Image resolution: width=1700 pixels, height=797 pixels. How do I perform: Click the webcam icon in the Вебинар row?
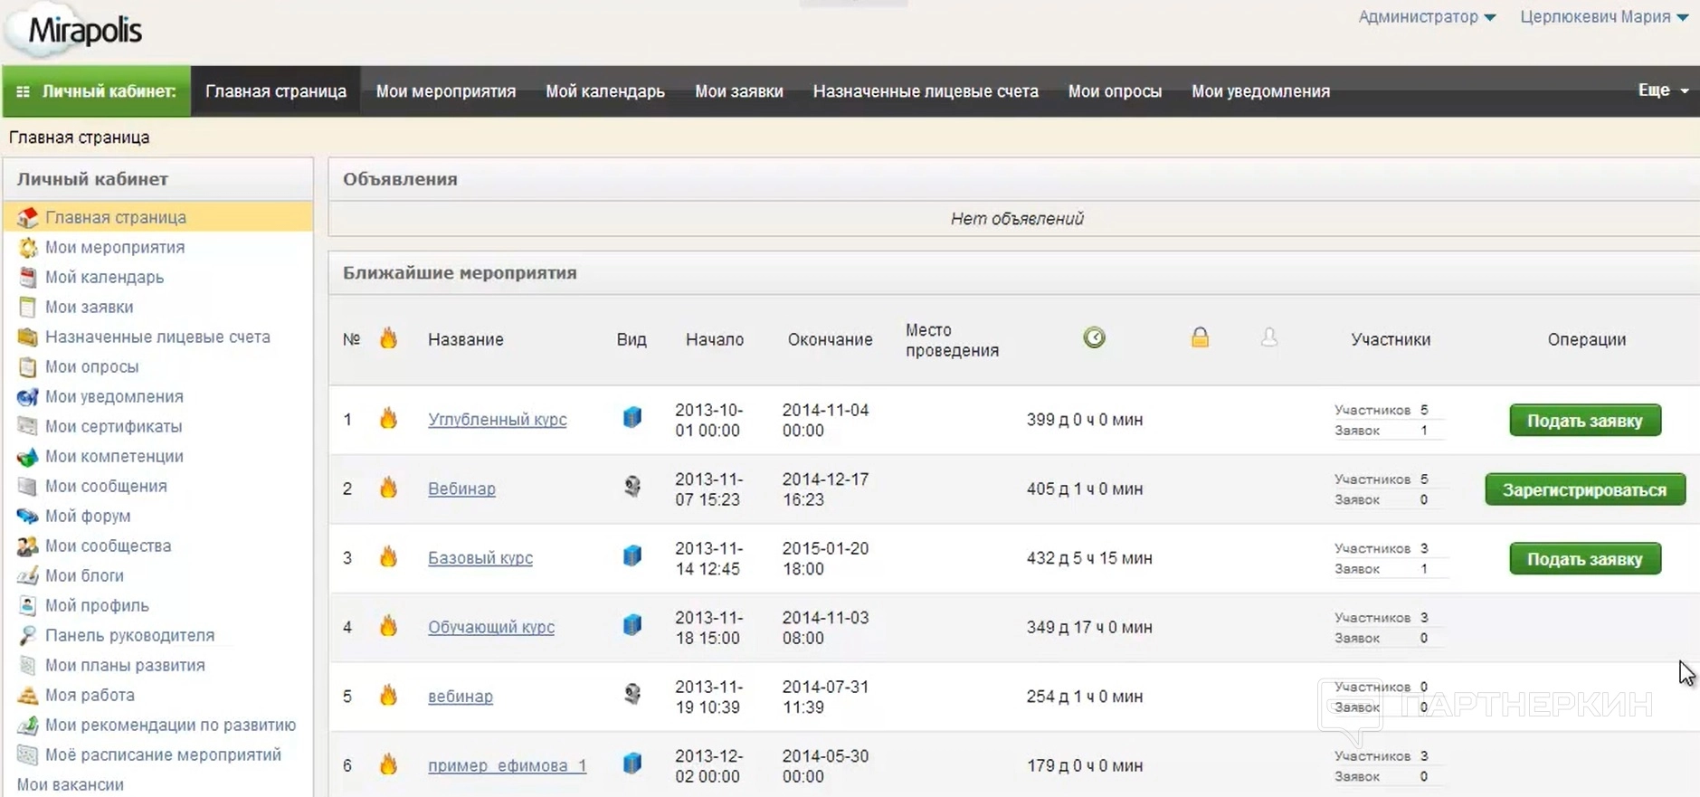coord(632,487)
